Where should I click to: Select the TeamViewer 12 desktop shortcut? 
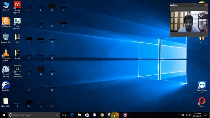tap(202, 87)
